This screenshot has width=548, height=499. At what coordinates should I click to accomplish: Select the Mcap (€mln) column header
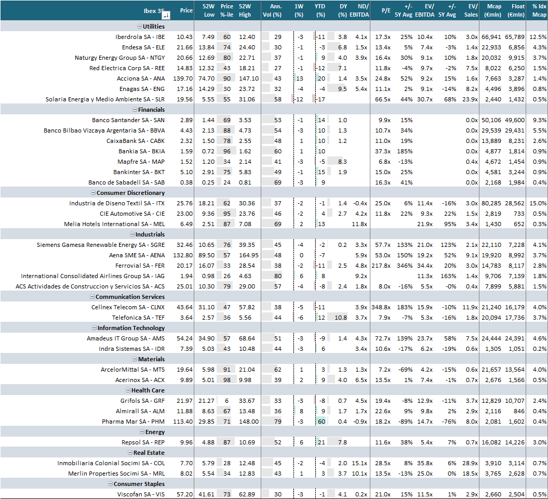[x=493, y=10]
